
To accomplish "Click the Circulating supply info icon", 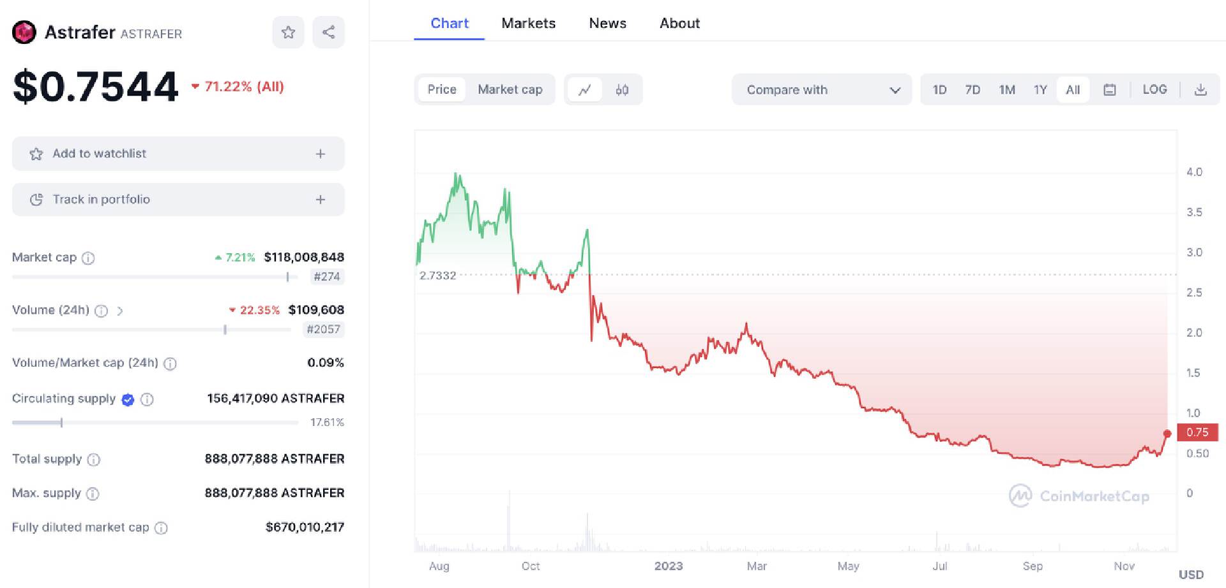I will tap(147, 400).
